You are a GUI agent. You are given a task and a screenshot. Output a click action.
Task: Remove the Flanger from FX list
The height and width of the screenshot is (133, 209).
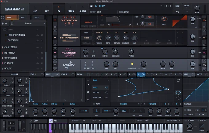pos(42,63)
